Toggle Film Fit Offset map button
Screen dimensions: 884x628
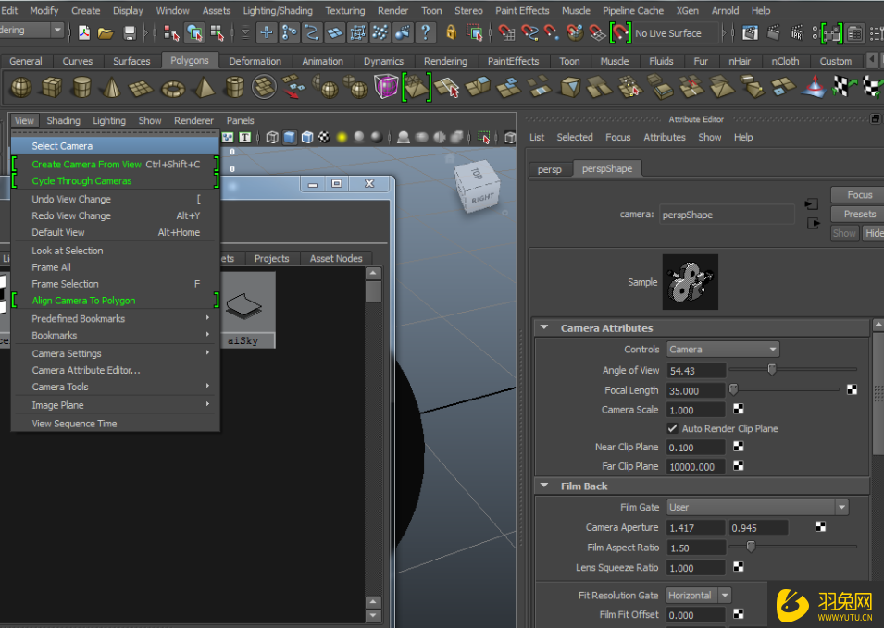pyautogui.click(x=738, y=614)
